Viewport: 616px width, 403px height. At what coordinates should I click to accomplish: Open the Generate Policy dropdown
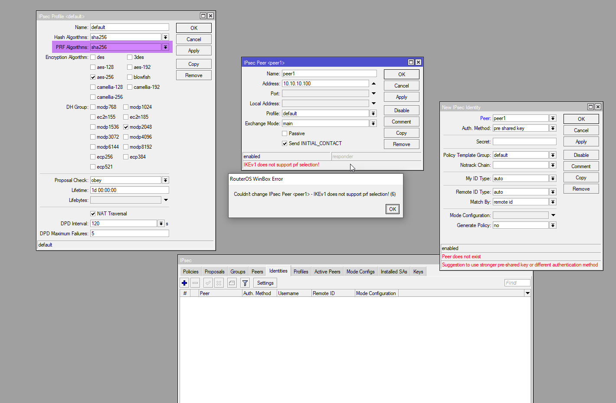[553, 225]
